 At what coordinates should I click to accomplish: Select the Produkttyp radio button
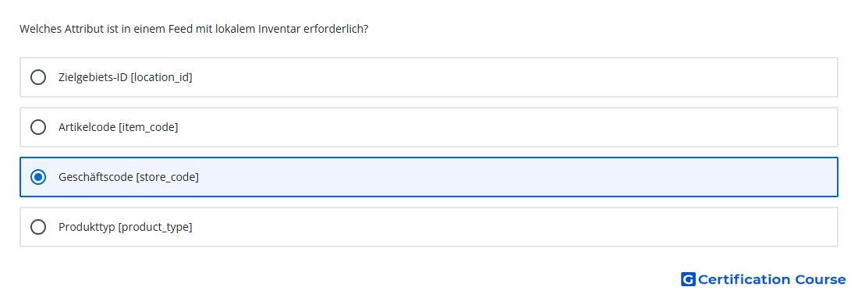38,227
